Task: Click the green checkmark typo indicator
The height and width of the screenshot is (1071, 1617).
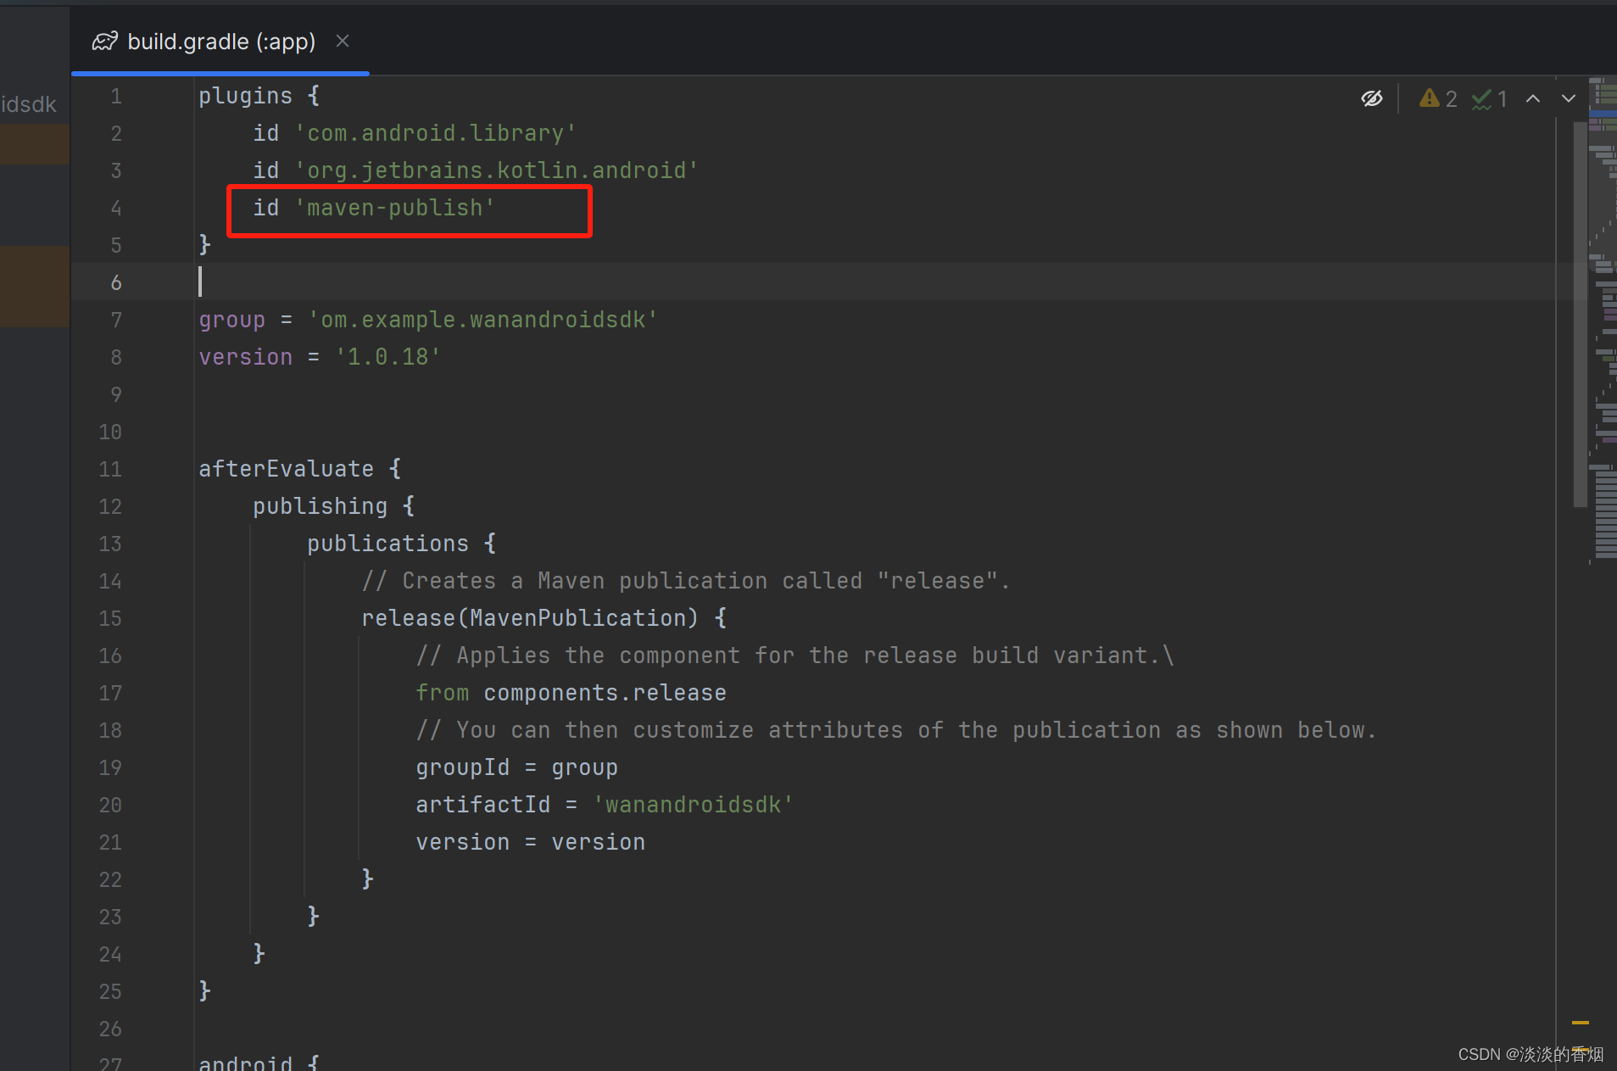Action: [x=1490, y=98]
